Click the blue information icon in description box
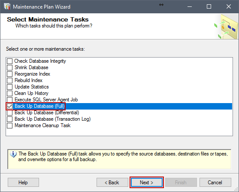The image size is (239, 192). point(13,154)
